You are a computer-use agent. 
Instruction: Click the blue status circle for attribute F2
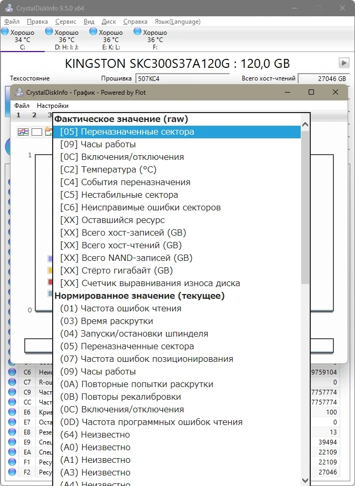12,472
